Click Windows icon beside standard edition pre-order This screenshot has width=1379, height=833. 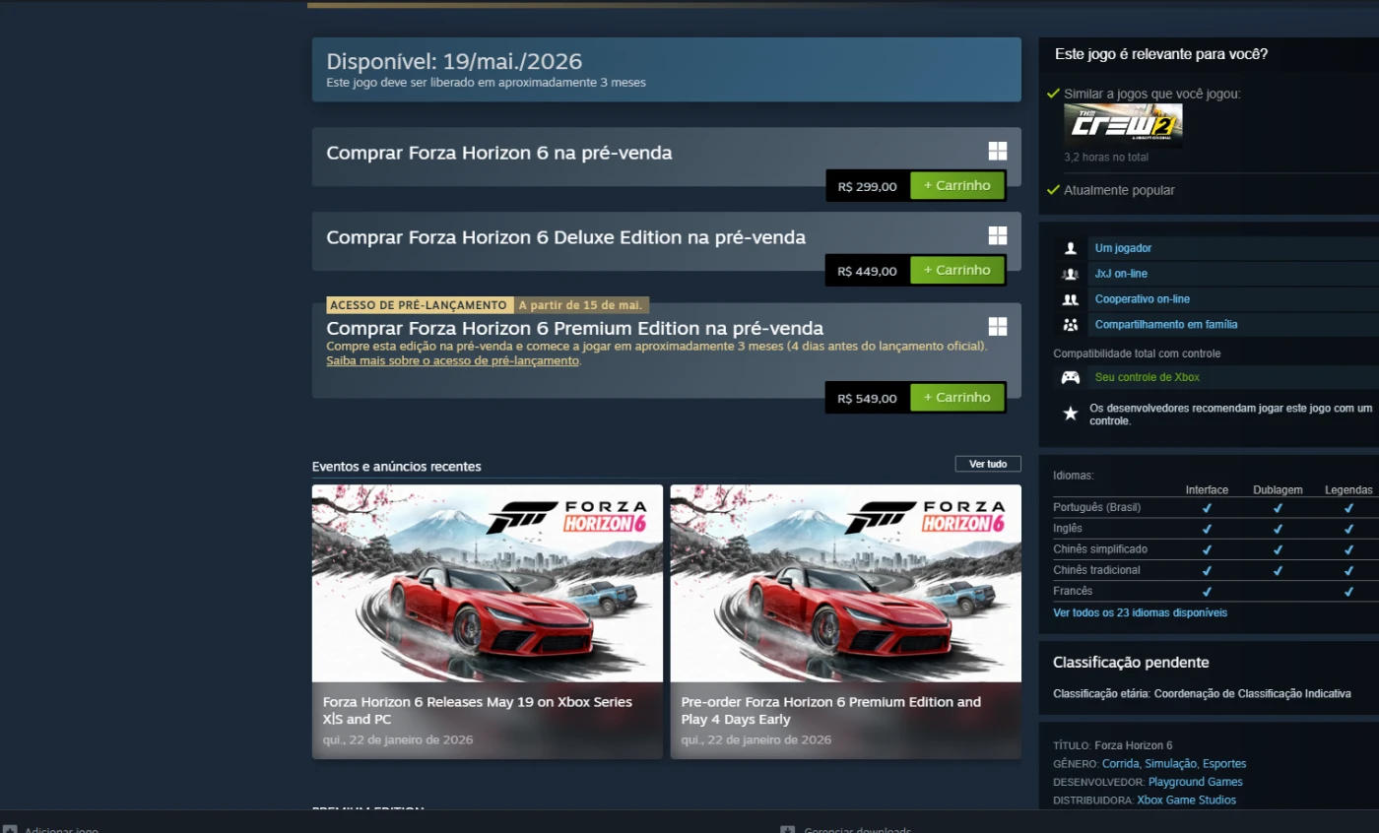[x=997, y=151]
